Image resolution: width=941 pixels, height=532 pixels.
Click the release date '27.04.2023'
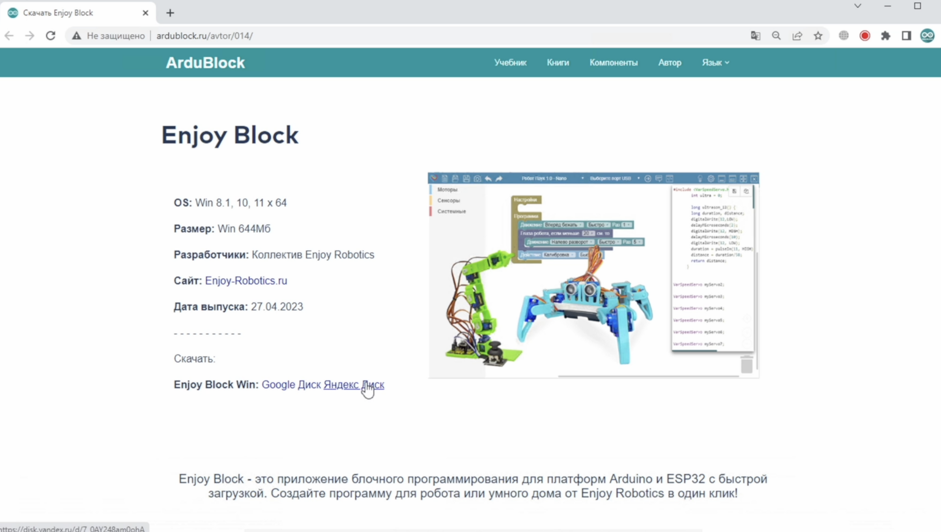(277, 307)
